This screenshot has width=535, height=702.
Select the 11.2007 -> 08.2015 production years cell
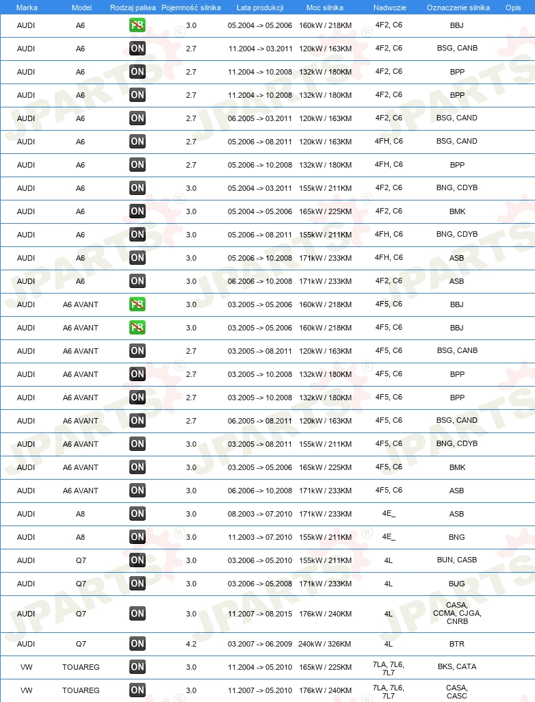point(260,614)
